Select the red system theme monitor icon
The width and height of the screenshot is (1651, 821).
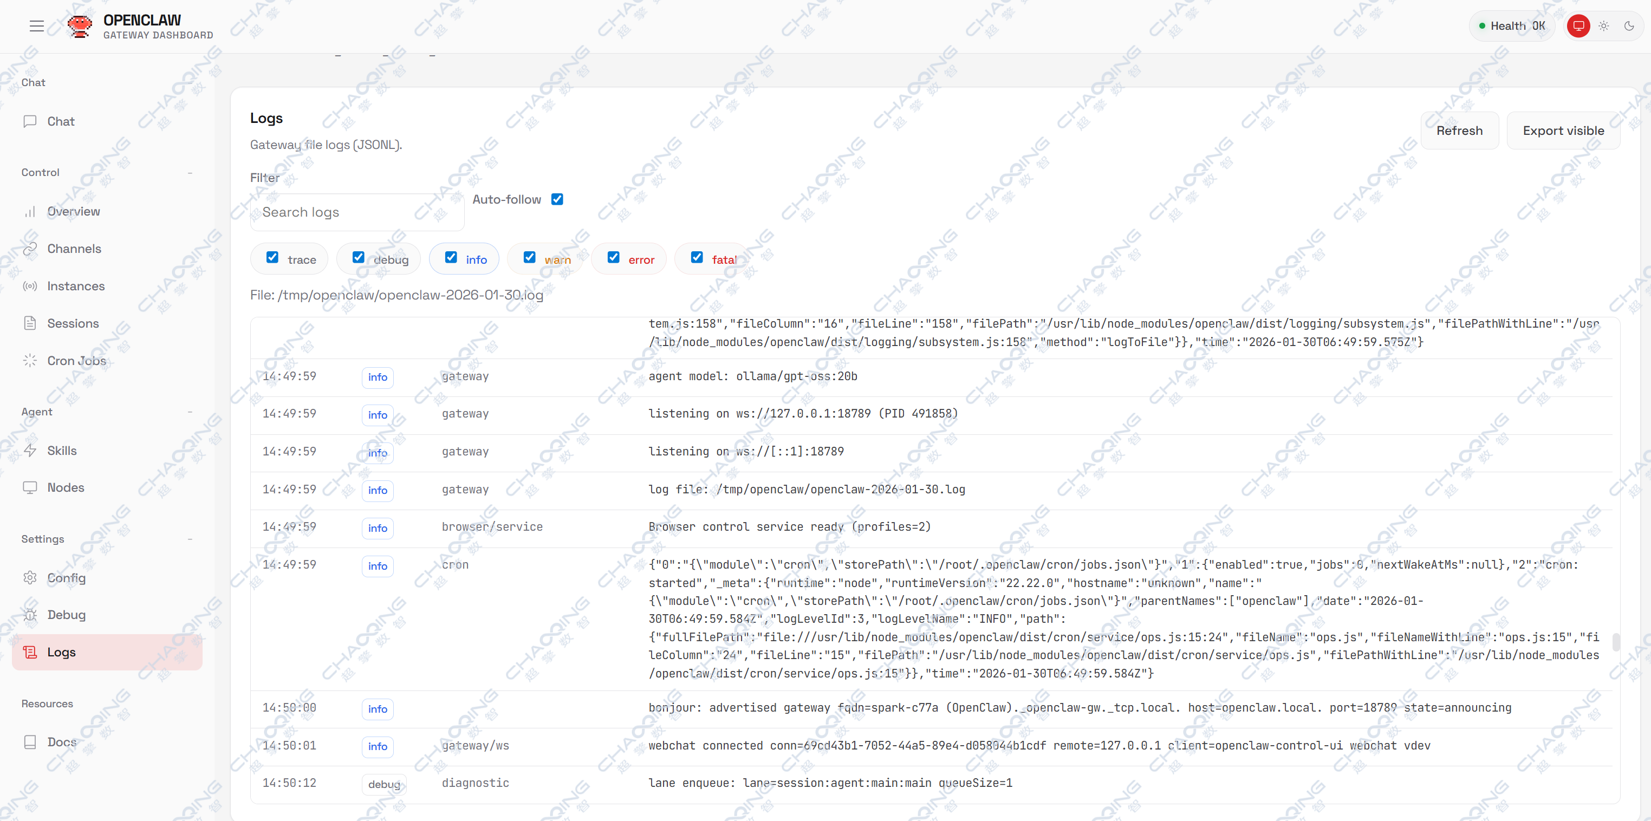coord(1578,27)
